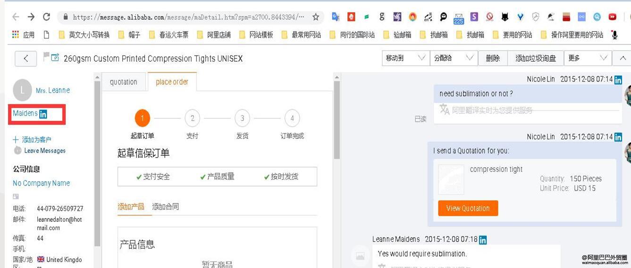Viewport: 631px width, 268px height.
Task: Bookmark this page with the star icon
Action: click(316, 17)
